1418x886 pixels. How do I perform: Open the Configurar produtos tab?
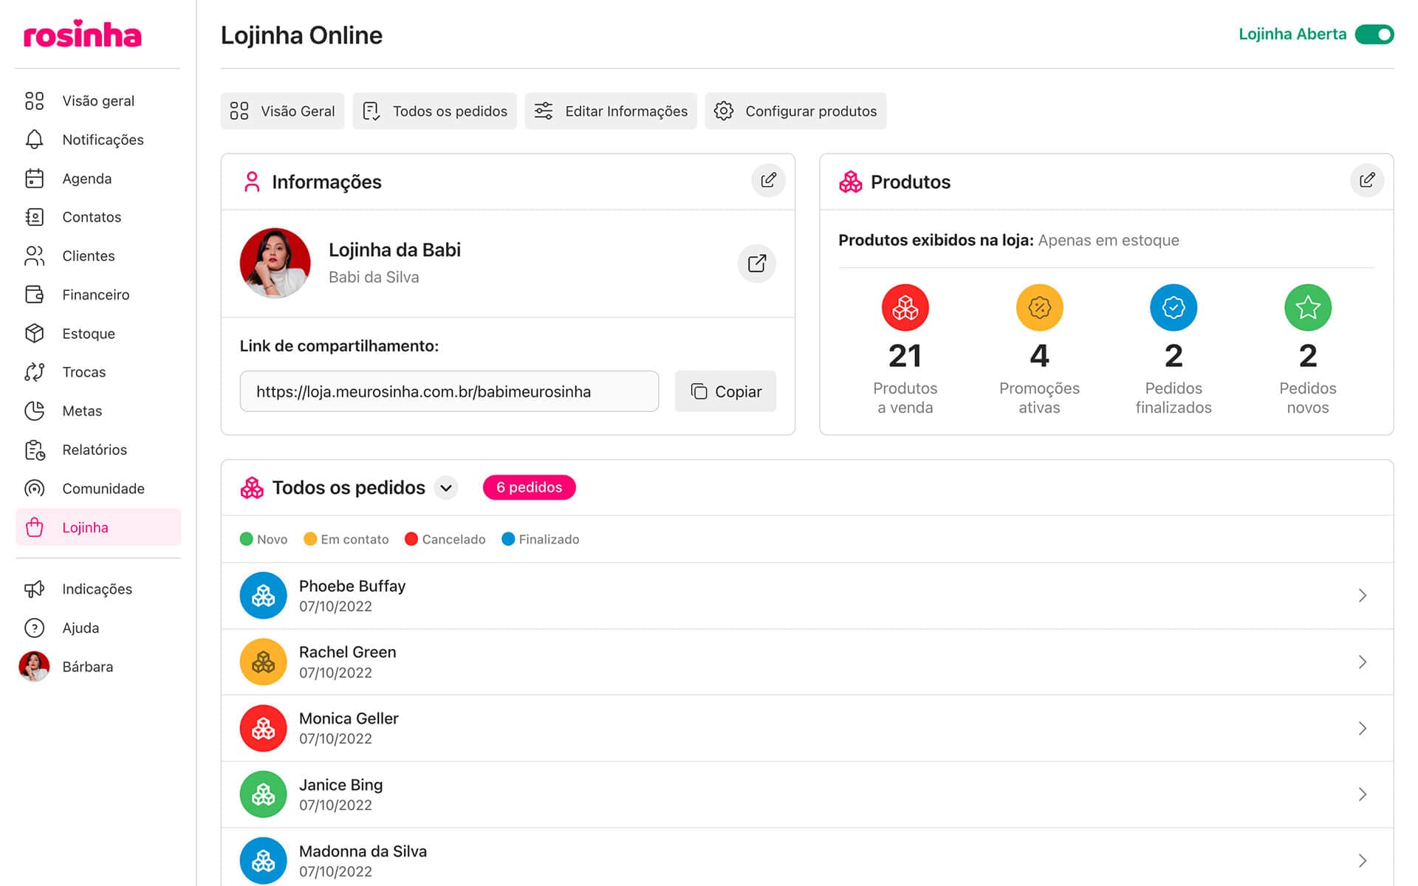[795, 111]
